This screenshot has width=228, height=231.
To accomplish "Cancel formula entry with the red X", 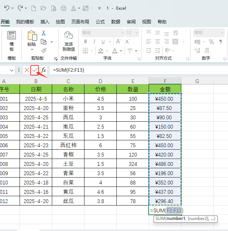I will tap(27, 70).
